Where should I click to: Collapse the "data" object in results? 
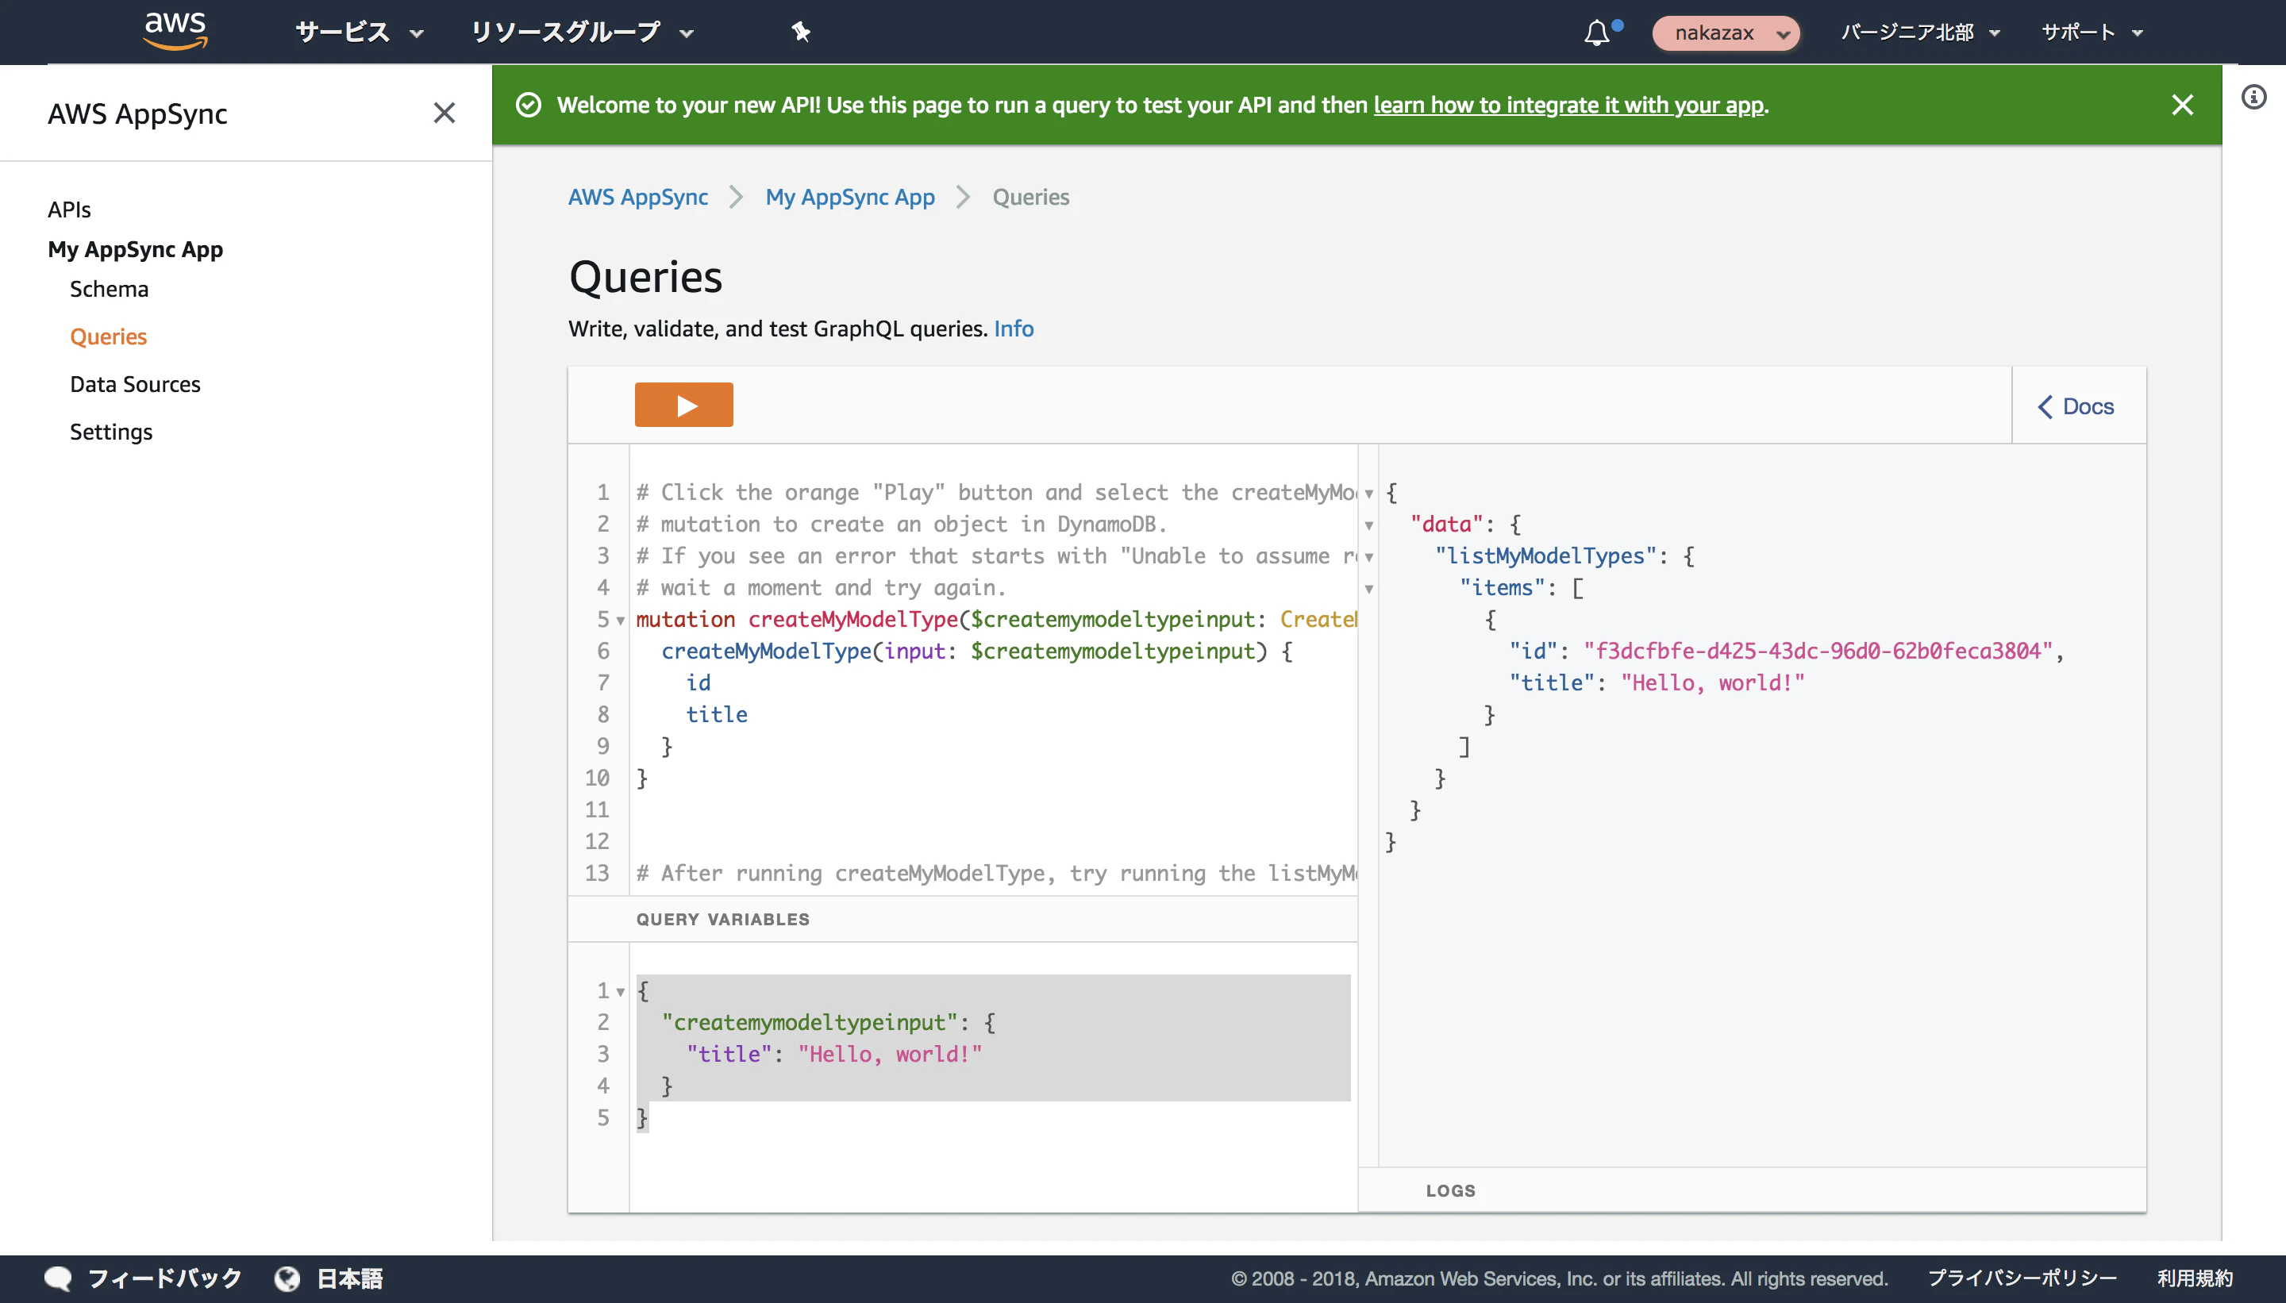point(1368,525)
